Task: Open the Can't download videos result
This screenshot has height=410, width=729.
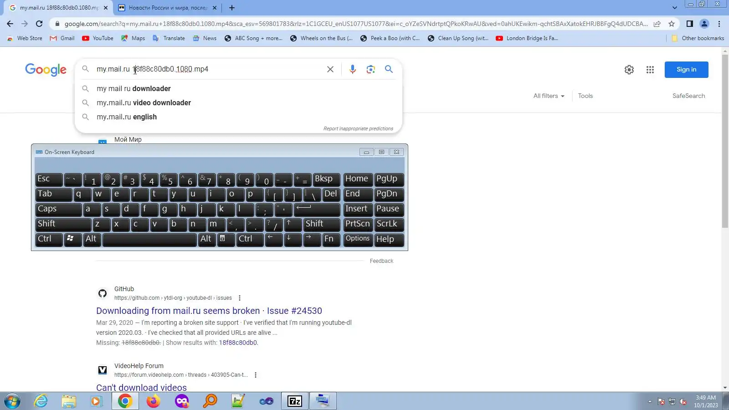Action: (141, 388)
